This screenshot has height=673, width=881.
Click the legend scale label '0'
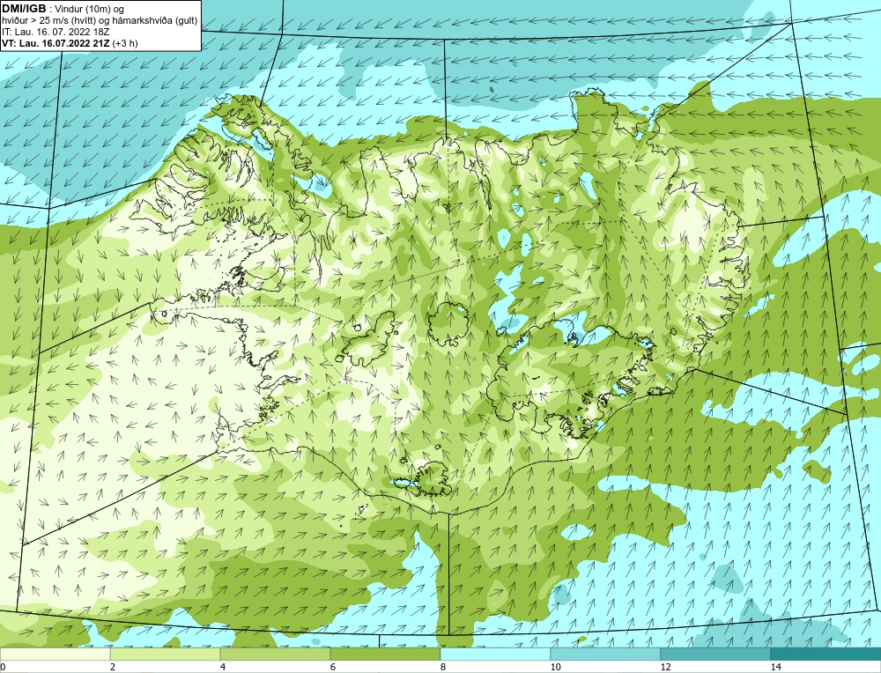(3, 667)
